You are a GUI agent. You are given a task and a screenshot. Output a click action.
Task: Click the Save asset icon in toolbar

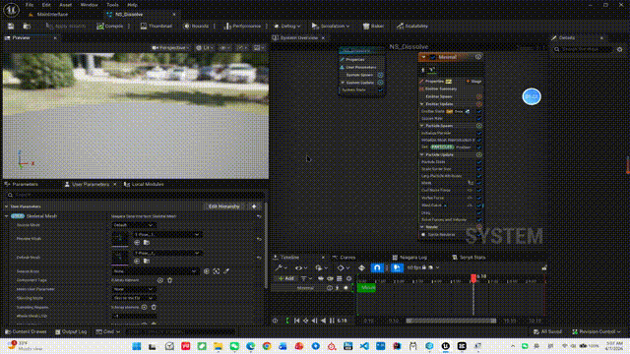[11, 27]
